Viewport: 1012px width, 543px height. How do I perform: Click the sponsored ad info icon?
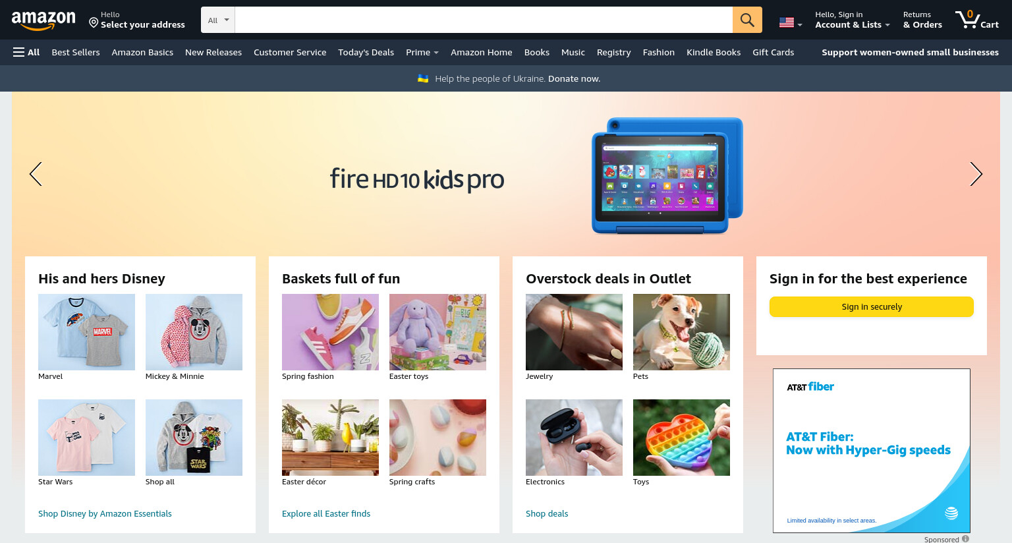(965, 538)
